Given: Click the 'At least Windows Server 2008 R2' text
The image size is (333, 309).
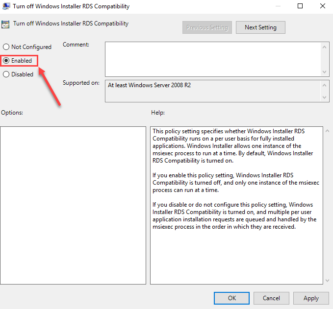Looking at the screenshot, I should point(149,85).
